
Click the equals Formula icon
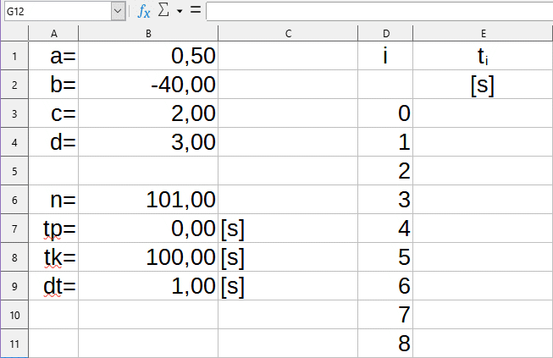195,11
